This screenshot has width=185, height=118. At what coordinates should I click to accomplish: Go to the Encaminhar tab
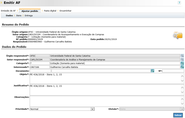click(x=66, y=11)
